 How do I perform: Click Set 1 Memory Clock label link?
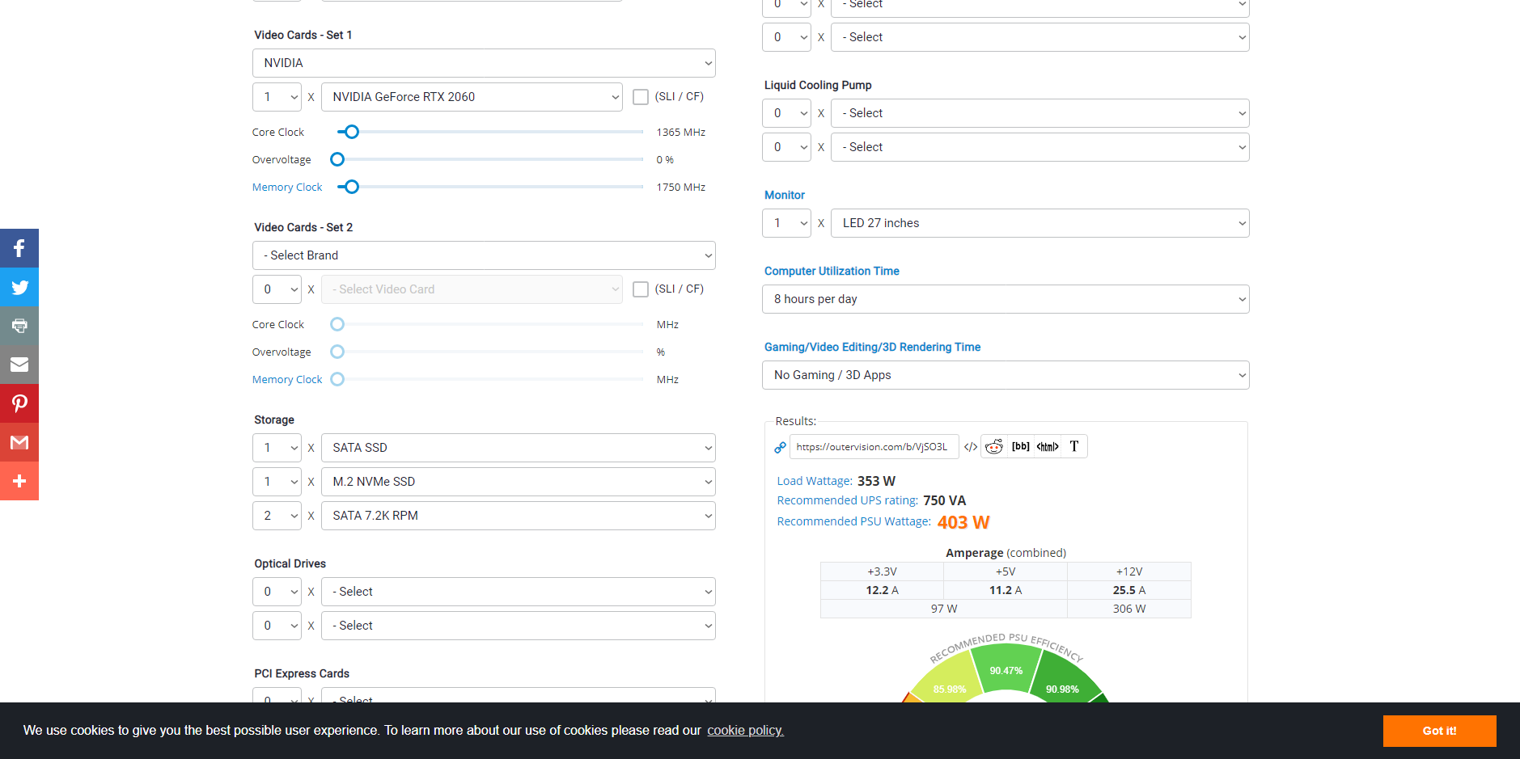(x=287, y=188)
